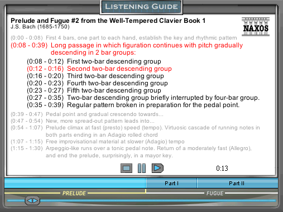
Task: Select the Fifth two-bar descending group
Action: 94,90
